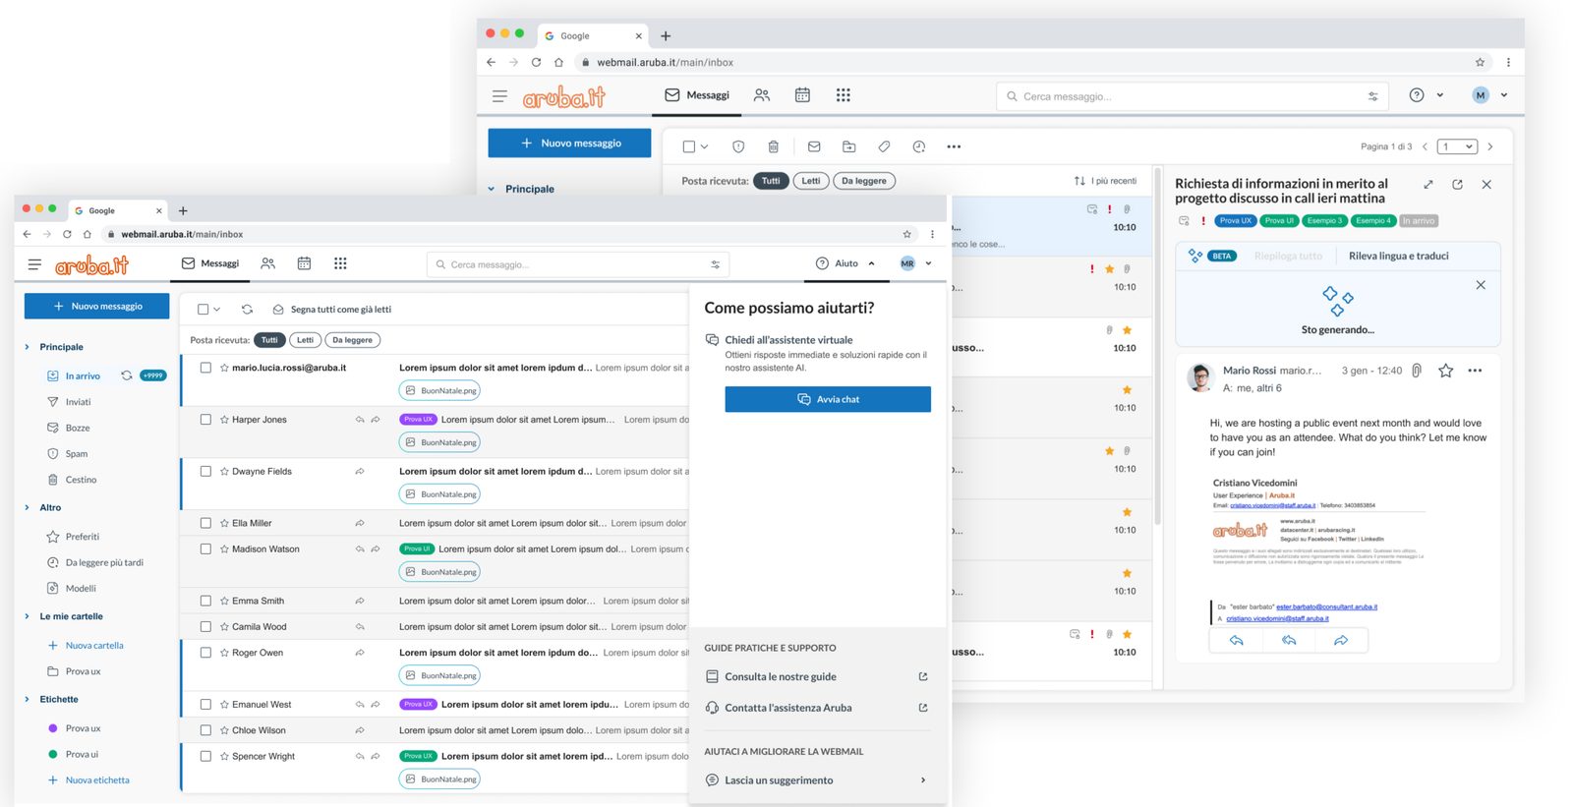Image resolution: width=1573 pixels, height=807 pixels.
Task: Click refresh icon in front window toolbar
Action: [x=247, y=309]
